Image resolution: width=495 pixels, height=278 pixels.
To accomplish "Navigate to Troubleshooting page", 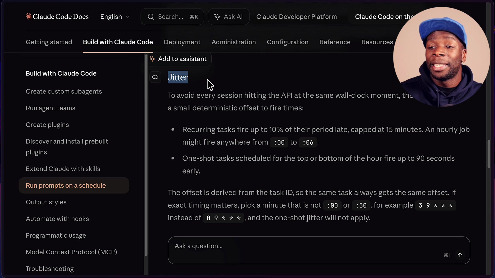I will [x=50, y=269].
